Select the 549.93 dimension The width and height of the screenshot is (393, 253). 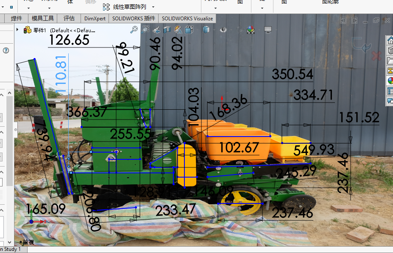(x=314, y=150)
